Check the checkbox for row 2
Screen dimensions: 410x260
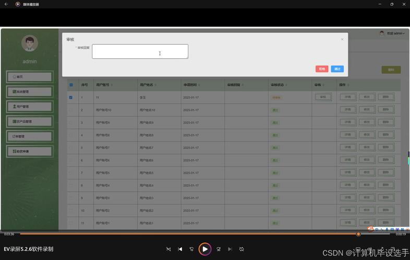[x=71, y=110]
